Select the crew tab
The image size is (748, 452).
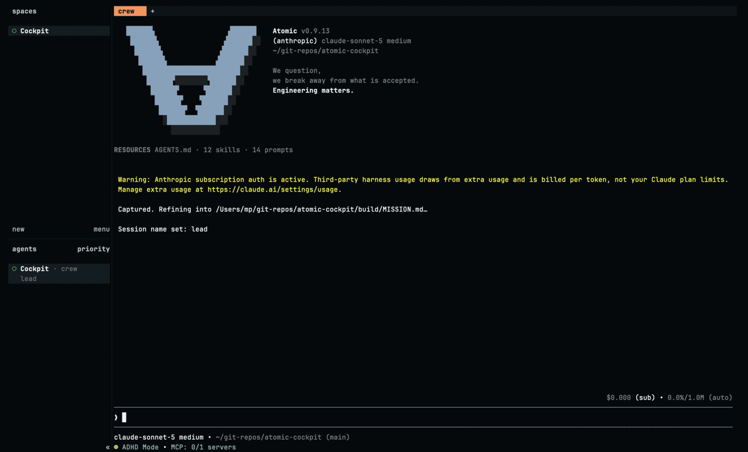[130, 11]
